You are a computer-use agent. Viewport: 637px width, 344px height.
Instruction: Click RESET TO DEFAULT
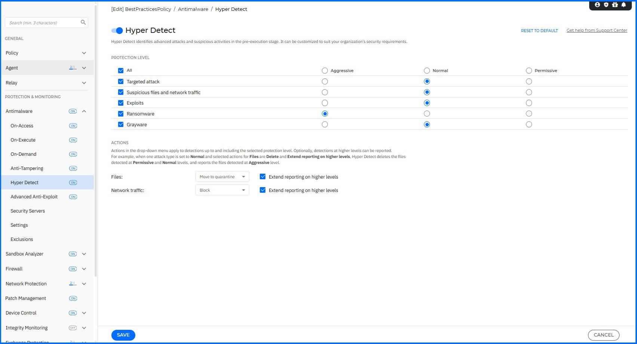[x=539, y=31]
